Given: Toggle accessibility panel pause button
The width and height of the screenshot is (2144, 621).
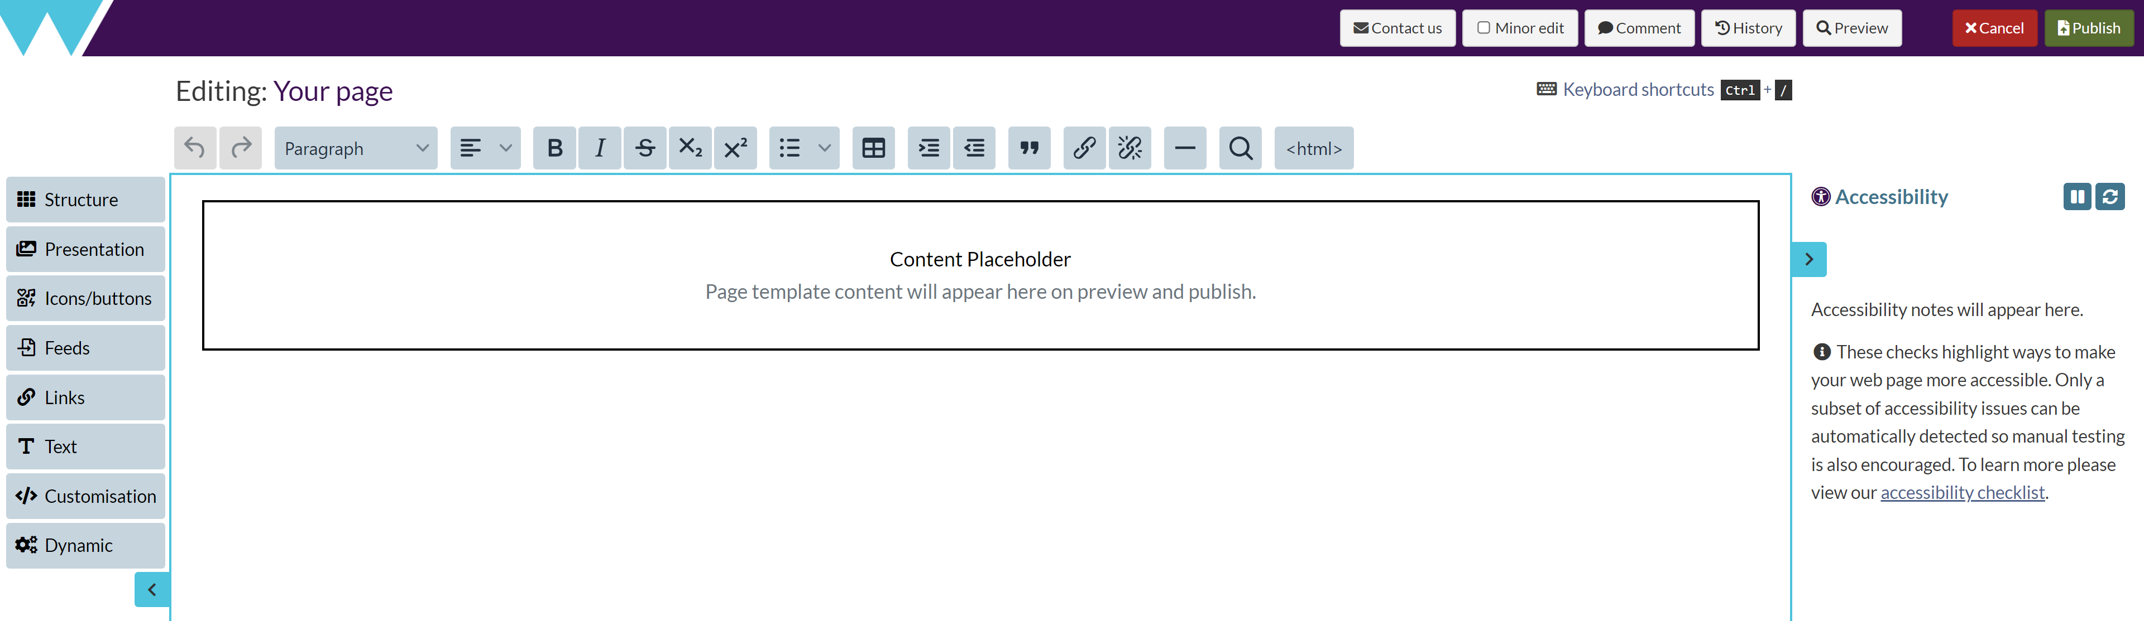Looking at the screenshot, I should tap(2076, 197).
